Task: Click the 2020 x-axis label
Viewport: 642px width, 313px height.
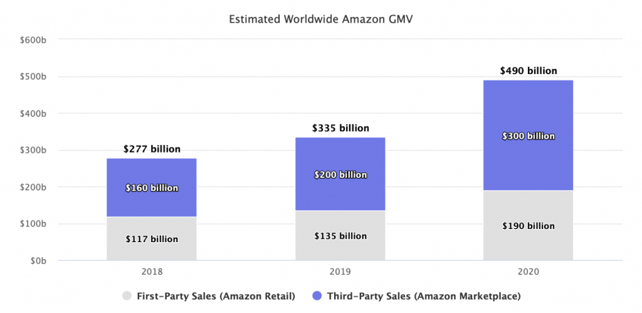Action: (x=528, y=273)
